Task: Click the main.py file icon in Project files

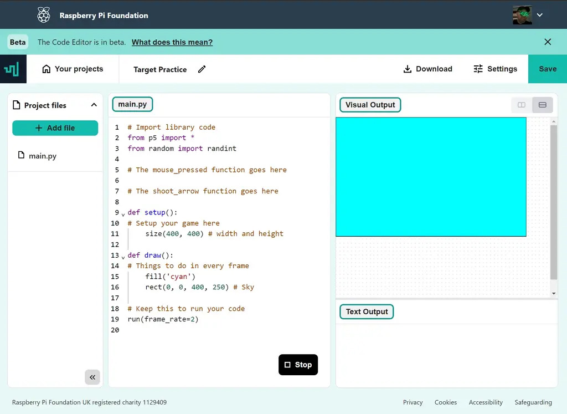Action: pos(22,156)
